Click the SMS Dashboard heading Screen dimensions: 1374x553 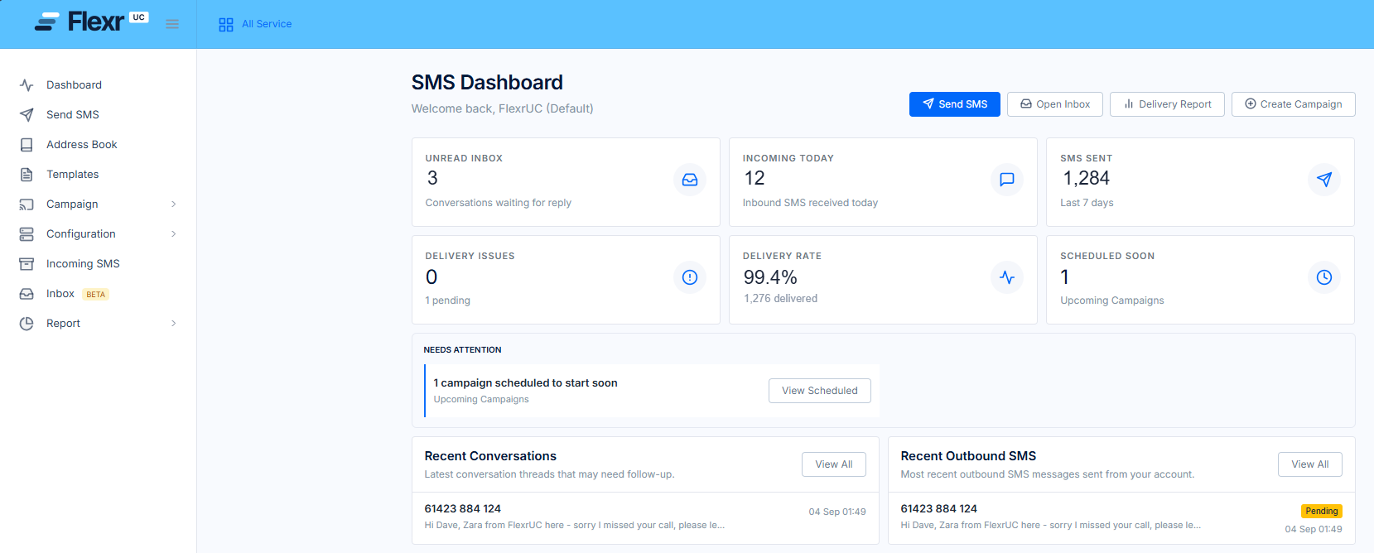point(487,83)
